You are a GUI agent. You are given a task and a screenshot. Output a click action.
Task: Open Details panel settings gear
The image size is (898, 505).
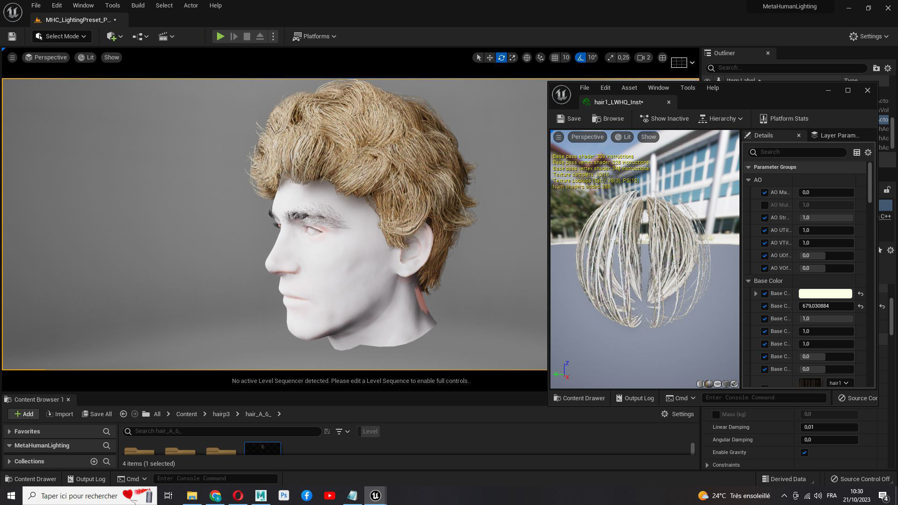tap(868, 152)
